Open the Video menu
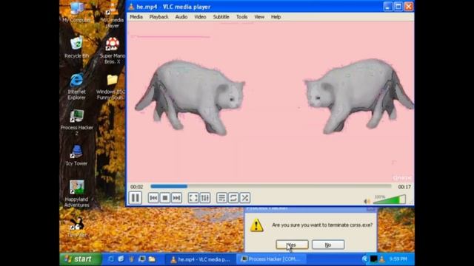This screenshot has width=474, height=266. pyautogui.click(x=200, y=17)
